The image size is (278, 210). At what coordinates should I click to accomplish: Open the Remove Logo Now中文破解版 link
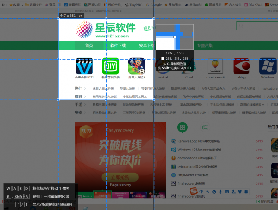[199, 141]
